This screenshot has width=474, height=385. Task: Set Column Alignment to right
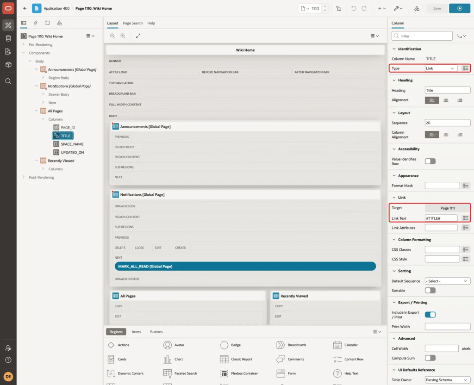click(x=460, y=135)
